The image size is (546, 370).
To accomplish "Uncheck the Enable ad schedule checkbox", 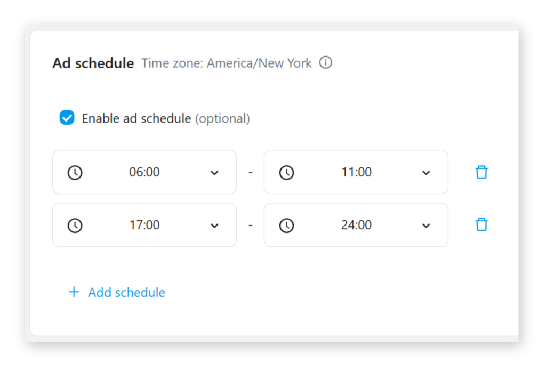I will tap(67, 118).
